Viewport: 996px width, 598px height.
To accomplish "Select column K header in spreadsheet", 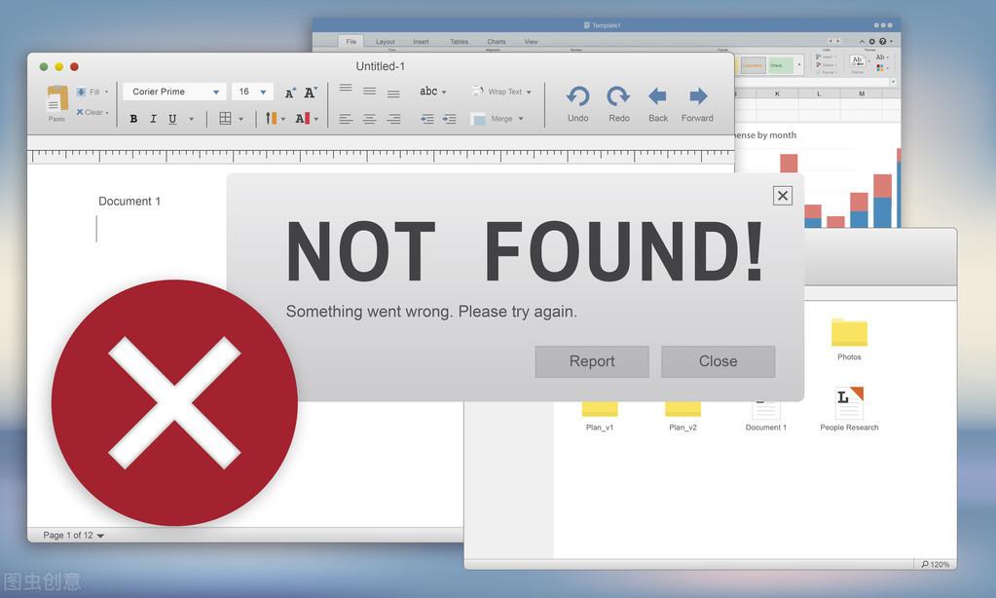I will point(777,93).
